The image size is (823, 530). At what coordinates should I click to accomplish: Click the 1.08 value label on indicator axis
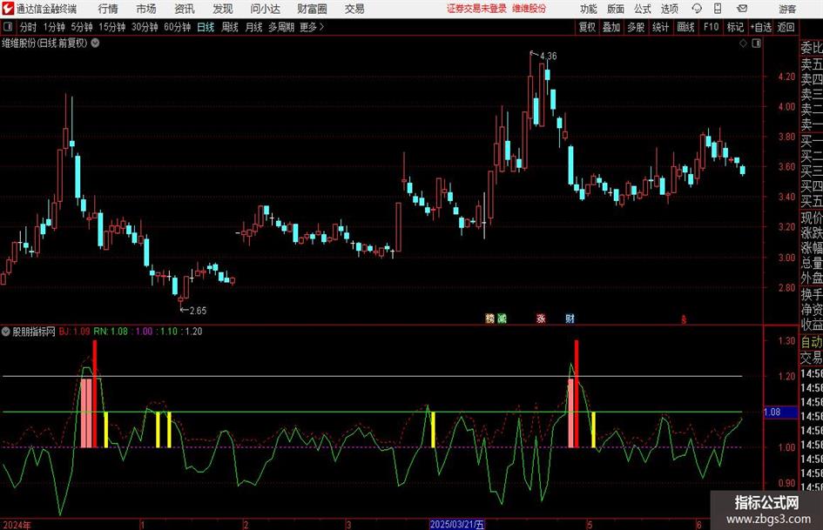point(772,412)
